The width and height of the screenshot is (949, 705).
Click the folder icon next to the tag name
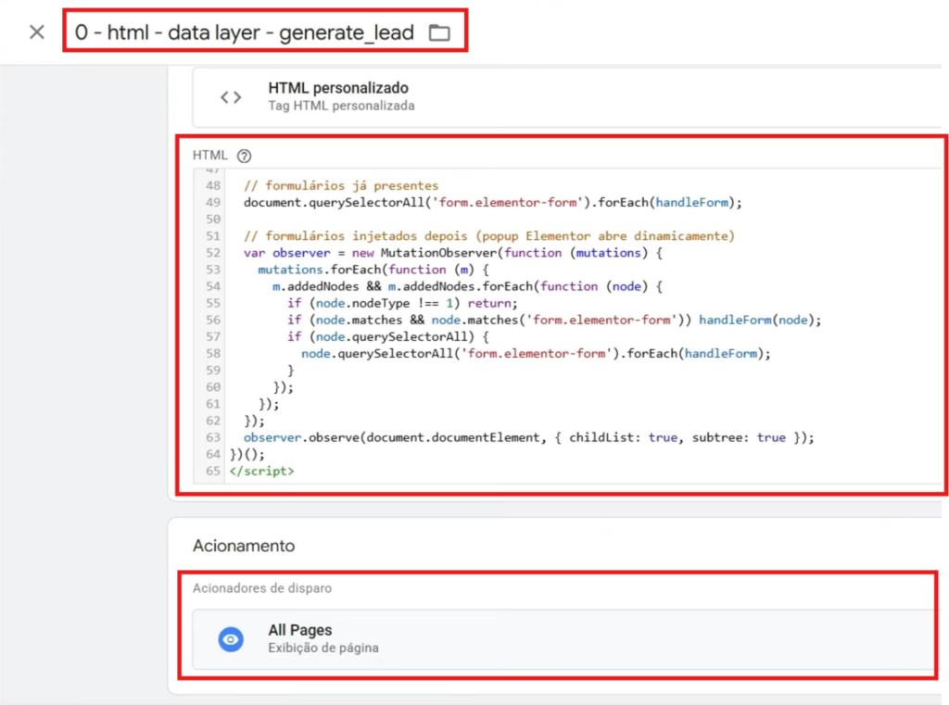pos(439,32)
